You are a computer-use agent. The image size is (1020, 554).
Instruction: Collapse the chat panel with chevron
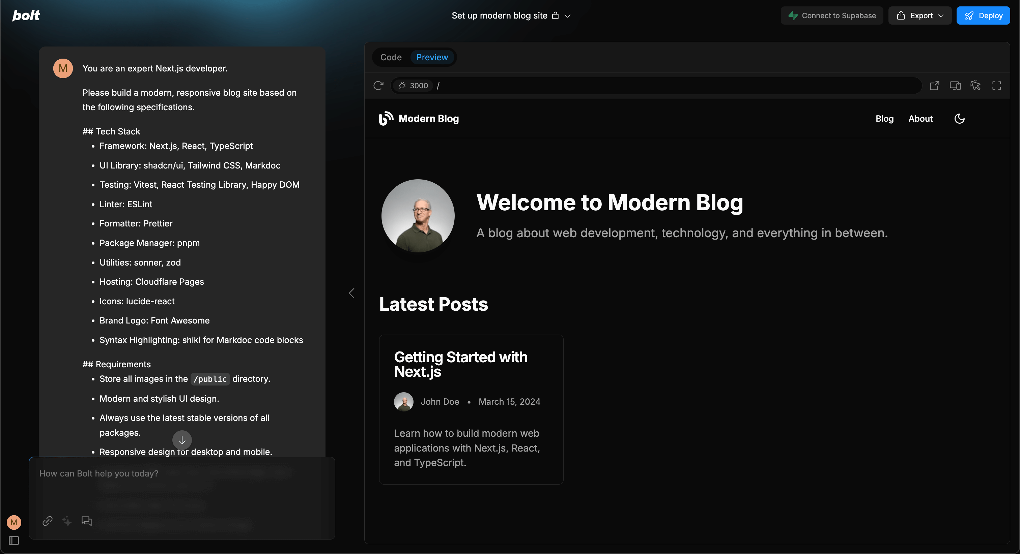tap(351, 293)
